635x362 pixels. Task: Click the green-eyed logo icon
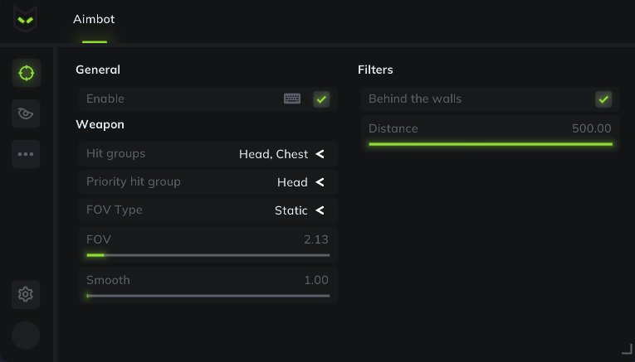tap(26, 18)
